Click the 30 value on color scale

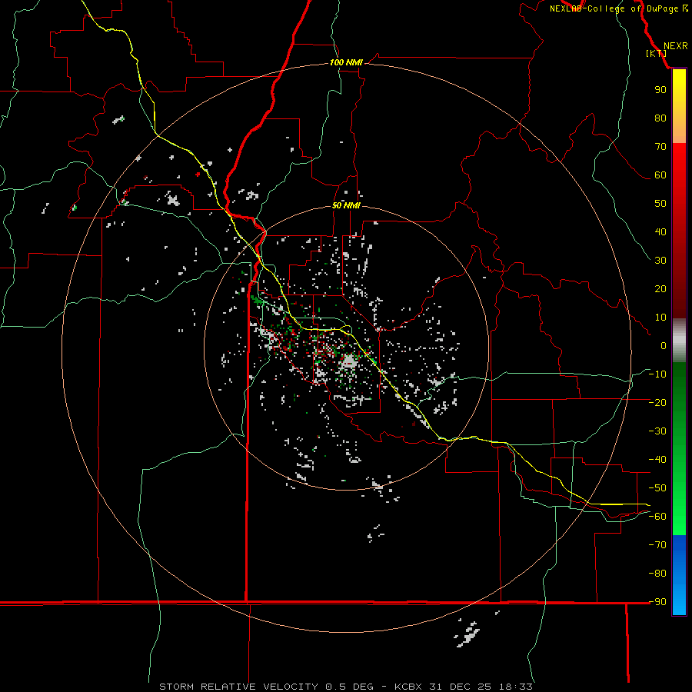coord(660,261)
